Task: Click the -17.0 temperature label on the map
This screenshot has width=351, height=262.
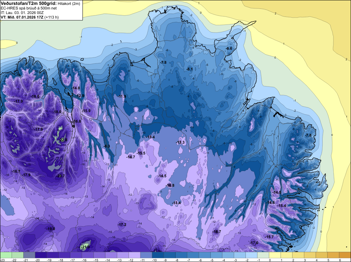Action: [254, 243]
